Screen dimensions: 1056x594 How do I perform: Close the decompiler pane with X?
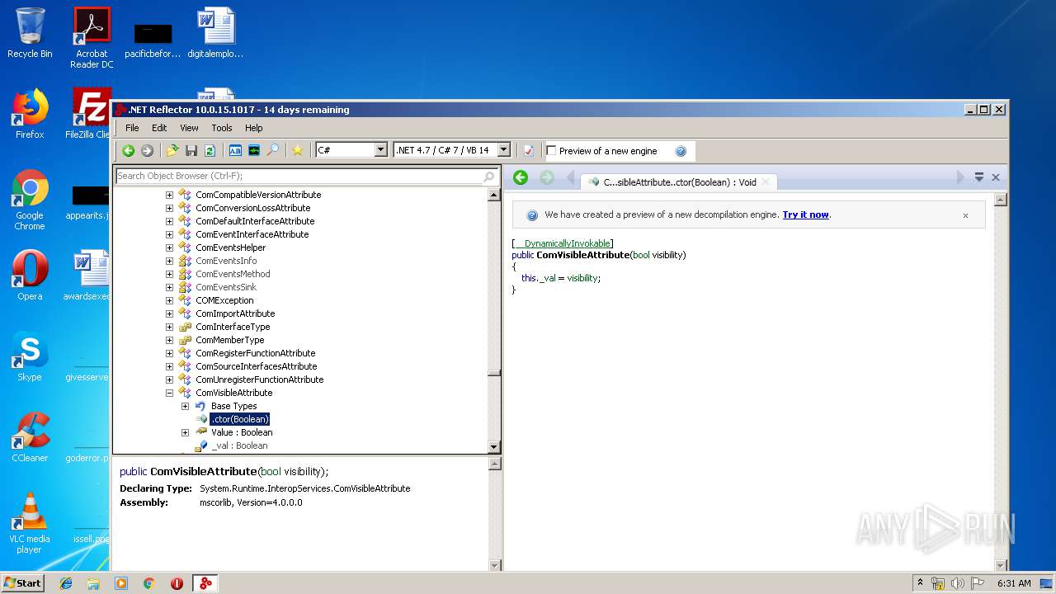pos(996,177)
